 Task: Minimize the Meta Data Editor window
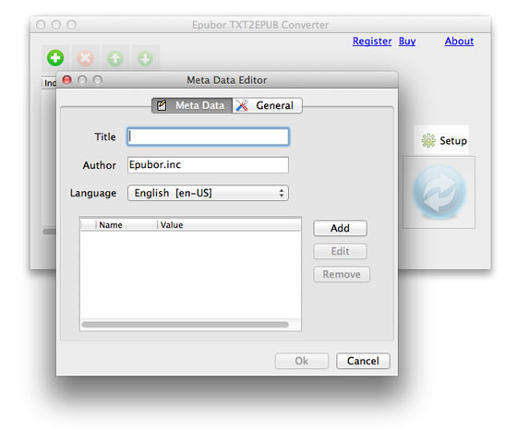[82, 79]
